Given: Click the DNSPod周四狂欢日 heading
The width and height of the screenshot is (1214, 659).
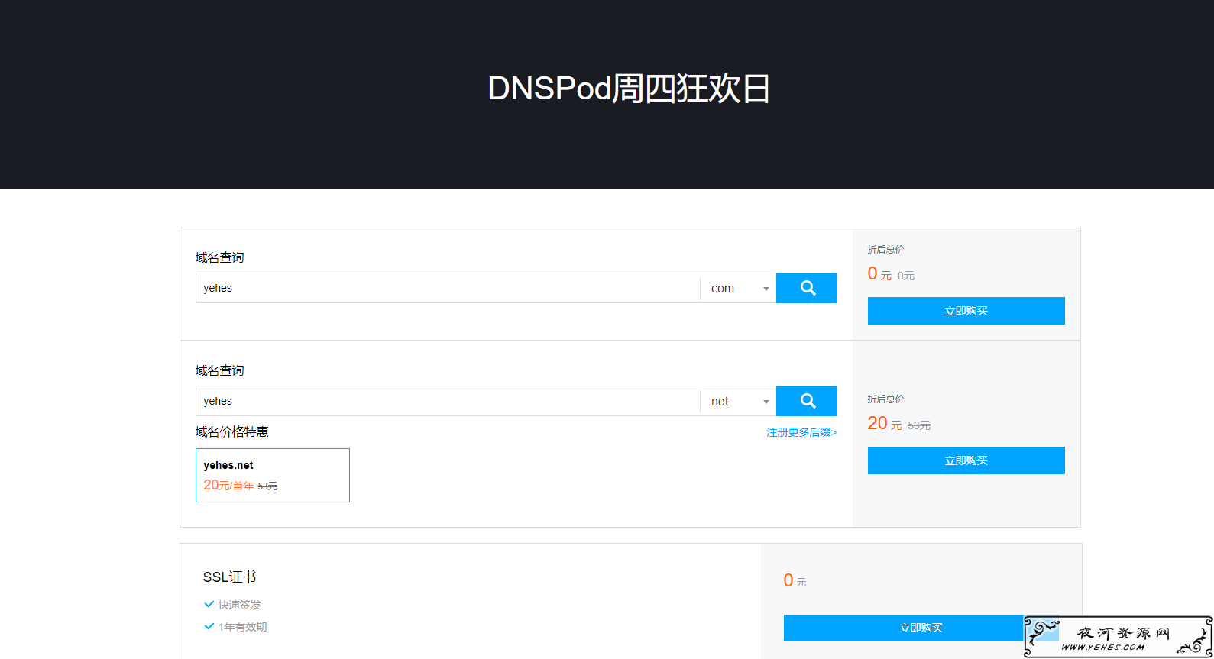Looking at the screenshot, I should [629, 89].
